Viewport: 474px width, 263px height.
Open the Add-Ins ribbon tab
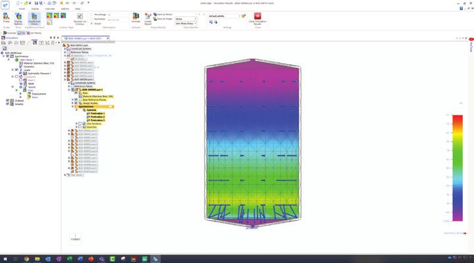(x=65, y=9)
